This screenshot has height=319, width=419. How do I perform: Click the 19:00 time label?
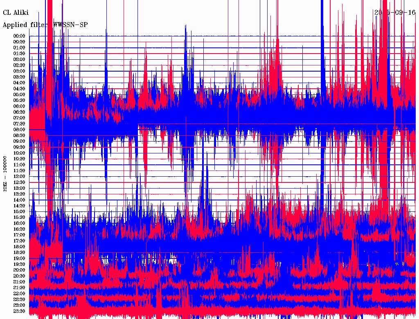tap(19, 258)
